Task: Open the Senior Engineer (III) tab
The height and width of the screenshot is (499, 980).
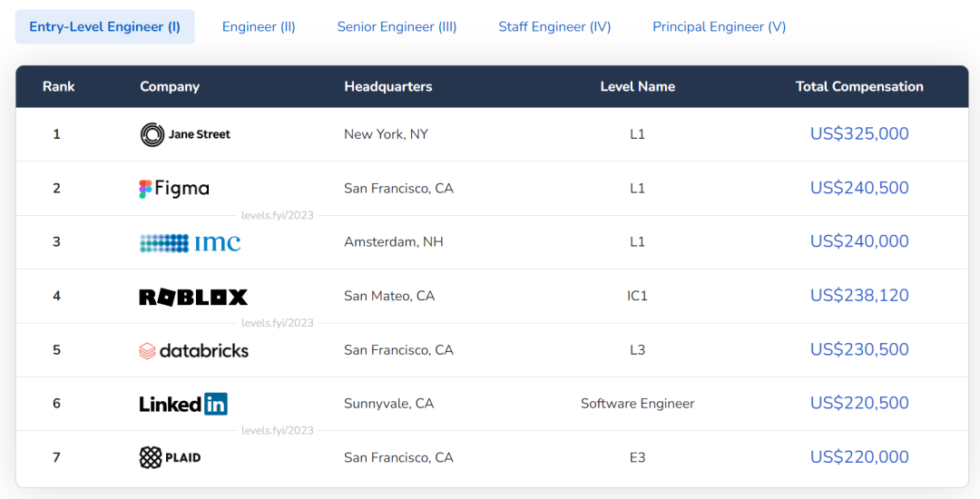Action: (x=397, y=27)
